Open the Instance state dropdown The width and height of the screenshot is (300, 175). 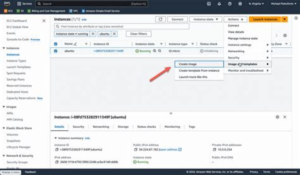[205, 19]
